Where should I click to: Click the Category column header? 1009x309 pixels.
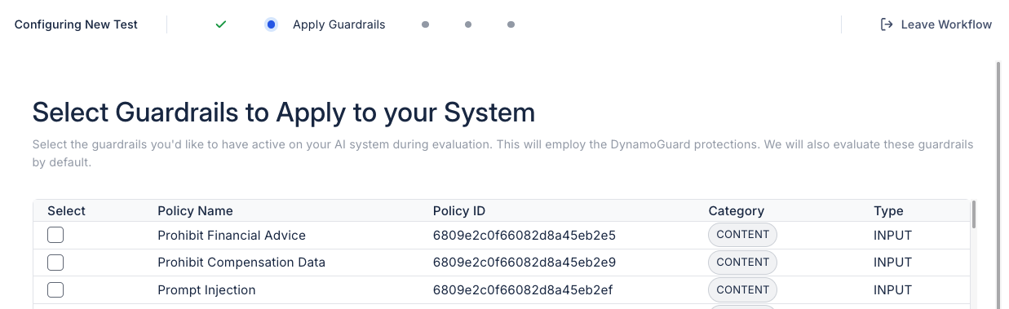pos(736,210)
